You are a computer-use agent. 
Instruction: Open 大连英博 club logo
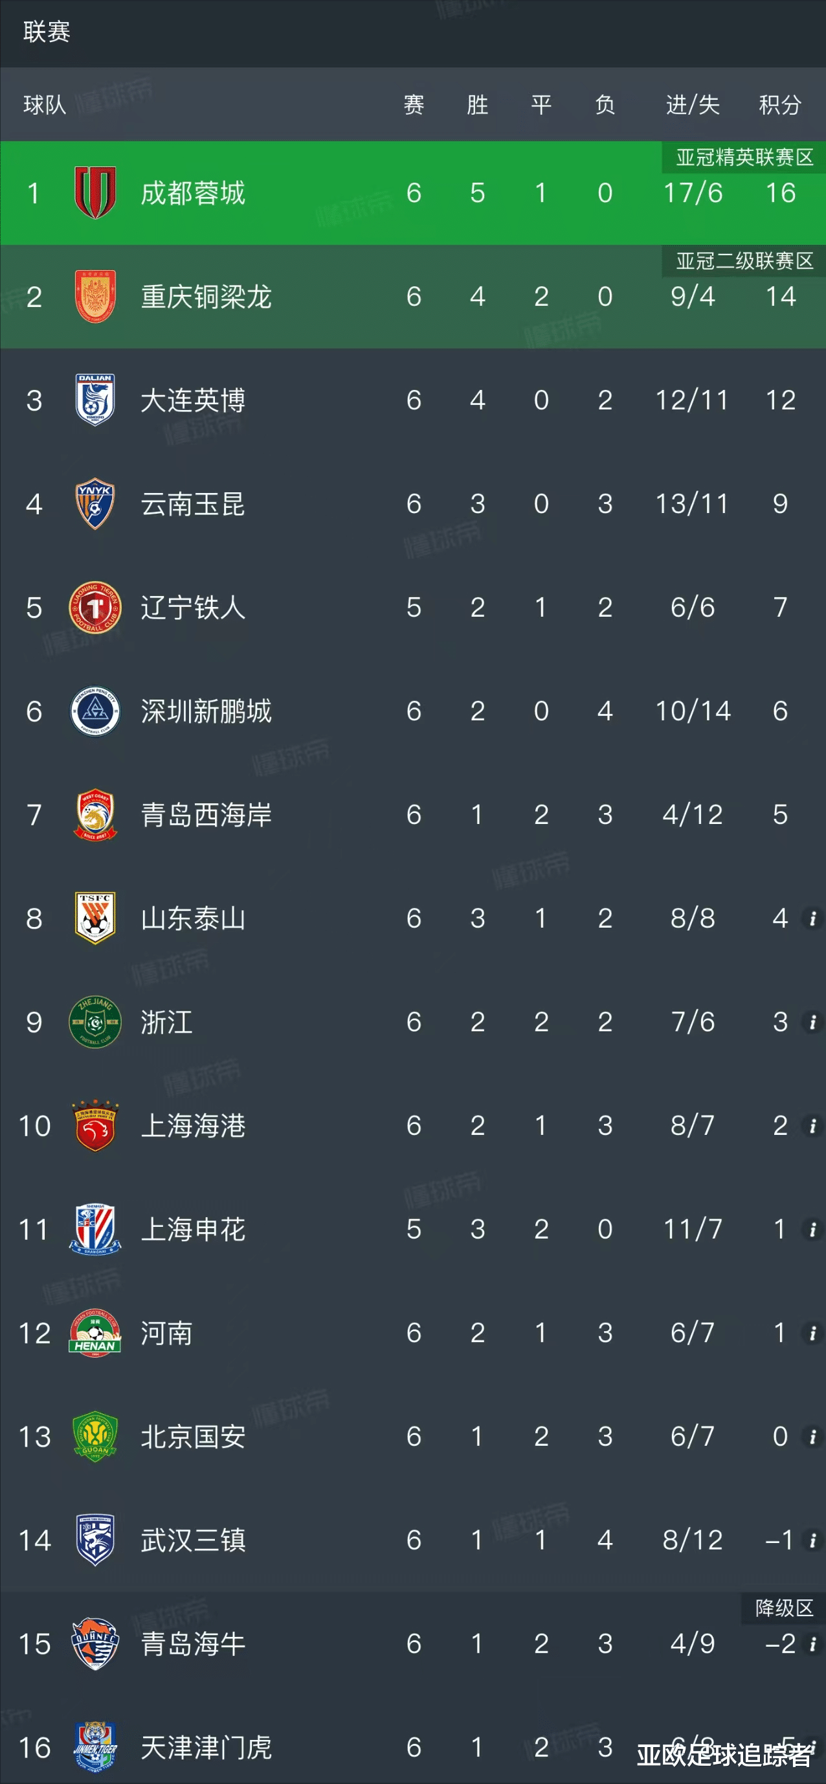coord(95,400)
